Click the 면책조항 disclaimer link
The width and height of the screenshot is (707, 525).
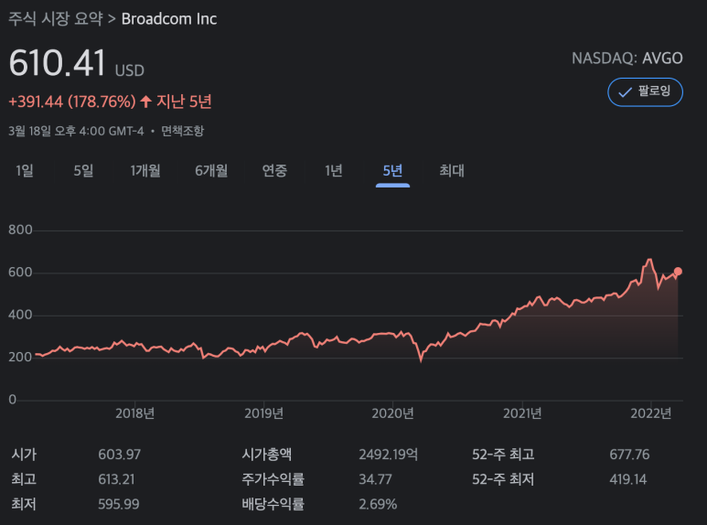point(183,131)
